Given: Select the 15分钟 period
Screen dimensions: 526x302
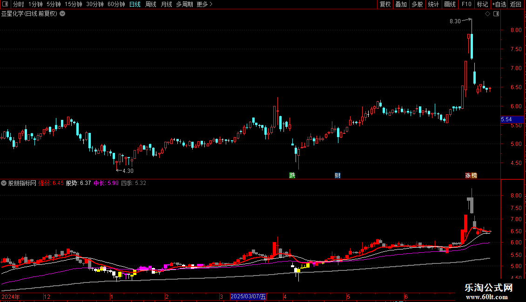Looking at the screenshot, I should (x=74, y=4).
